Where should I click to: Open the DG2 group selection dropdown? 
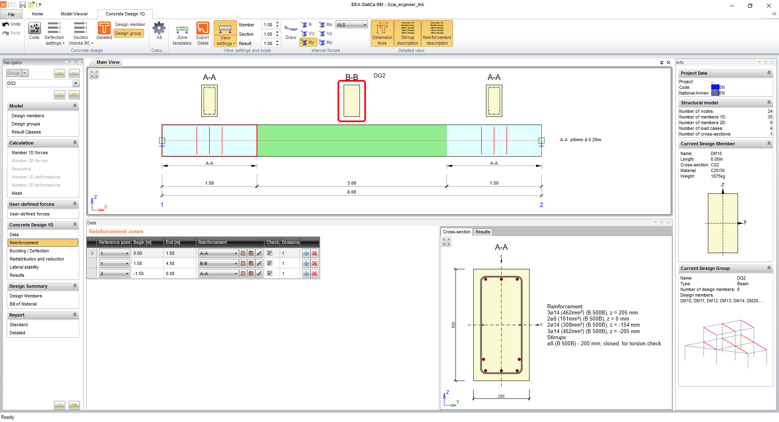click(76, 83)
